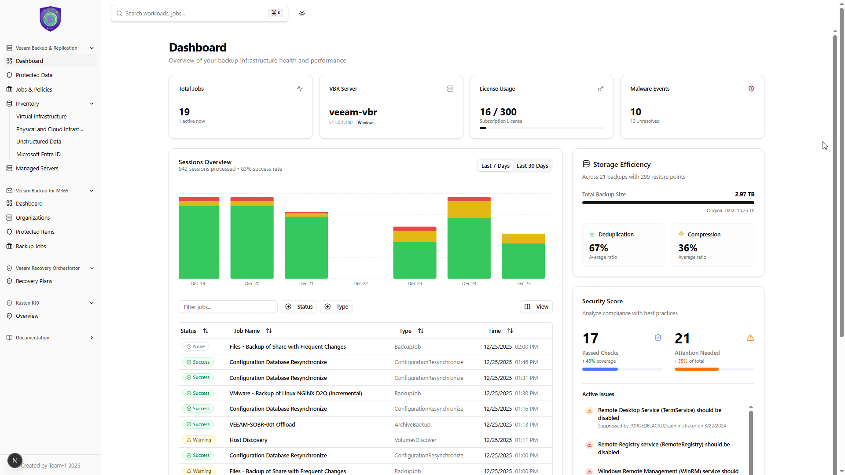Viewport: 845px width, 475px height.
Task: Collapse the Inventory section
Action: click(x=92, y=104)
